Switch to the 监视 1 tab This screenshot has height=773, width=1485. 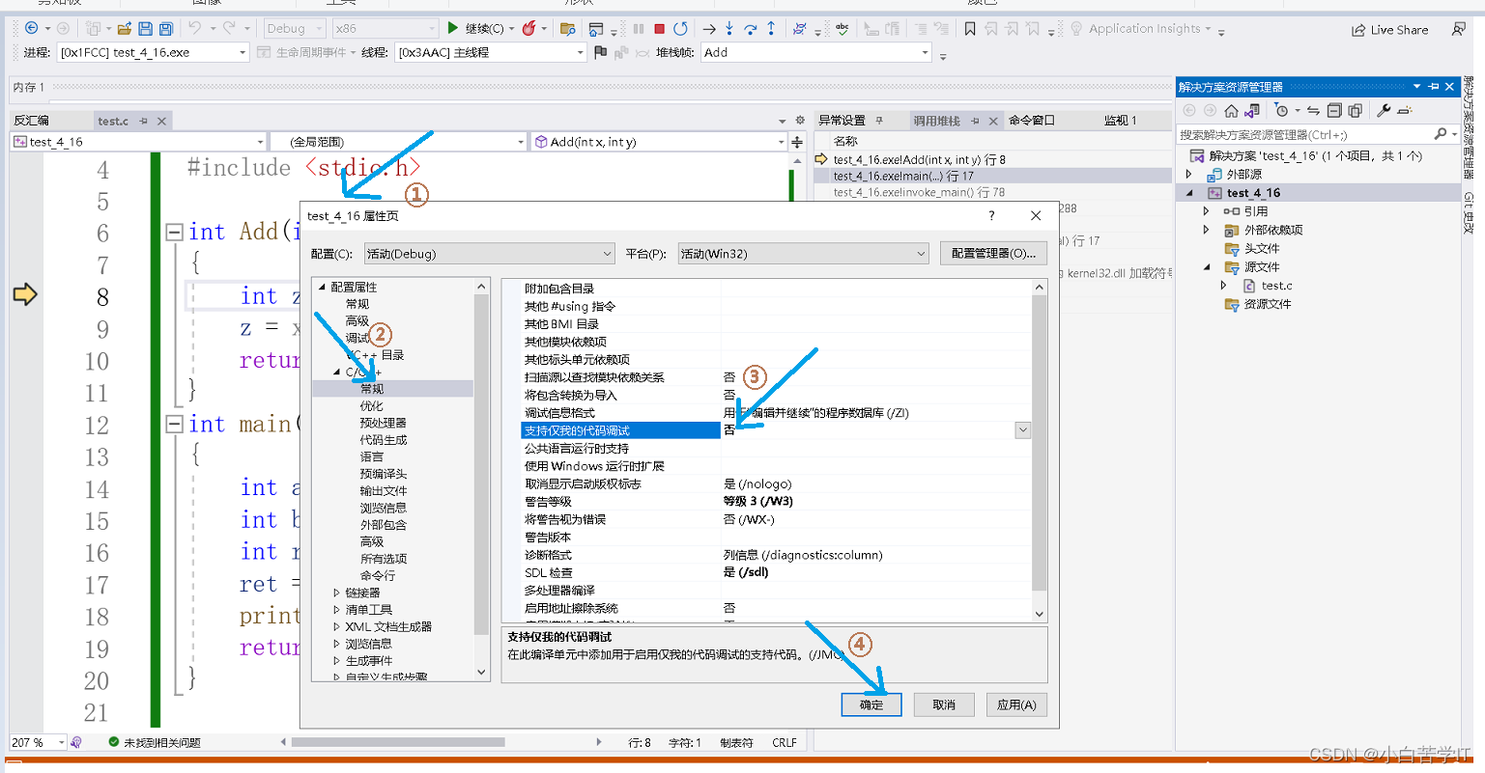1121,121
